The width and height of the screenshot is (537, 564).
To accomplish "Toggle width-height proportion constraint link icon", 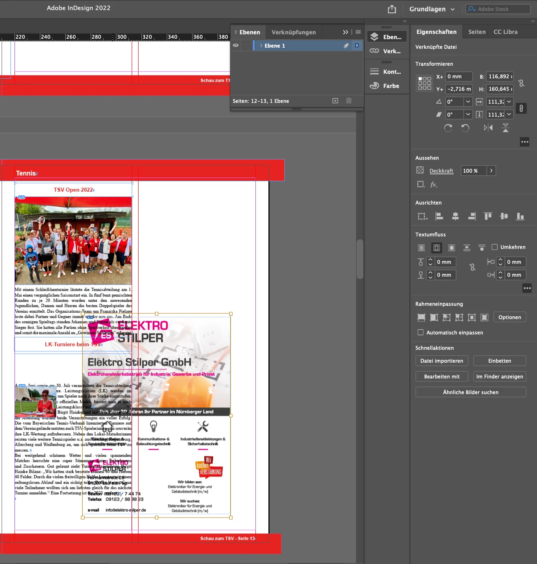I will point(521,83).
